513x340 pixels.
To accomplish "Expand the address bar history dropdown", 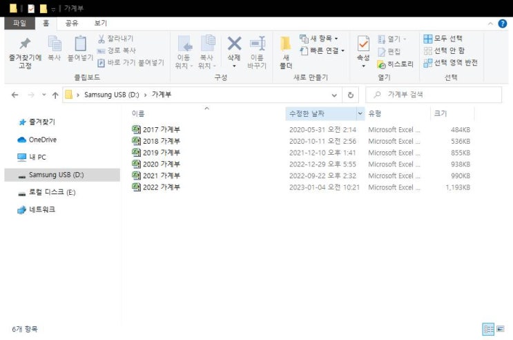I will tap(334, 95).
